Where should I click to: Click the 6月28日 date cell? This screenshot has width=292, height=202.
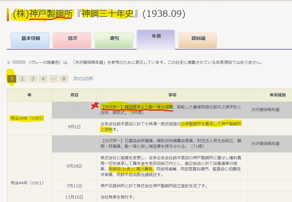point(74,166)
